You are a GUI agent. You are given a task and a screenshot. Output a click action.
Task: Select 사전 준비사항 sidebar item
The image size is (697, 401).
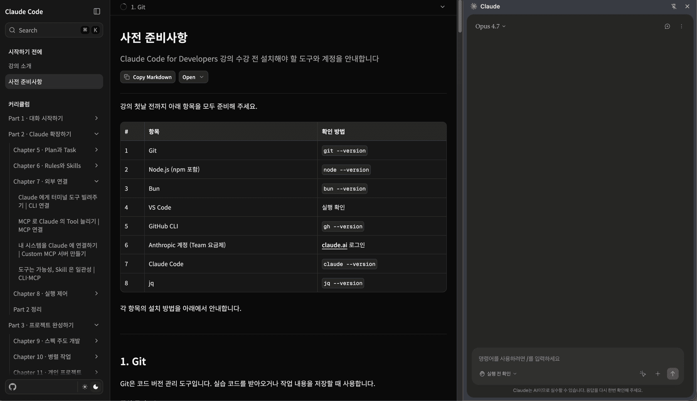coord(54,82)
